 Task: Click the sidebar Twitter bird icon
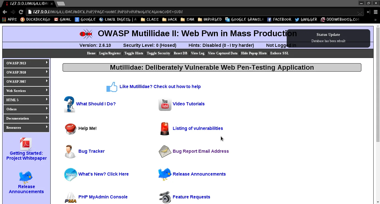(x=26, y=177)
